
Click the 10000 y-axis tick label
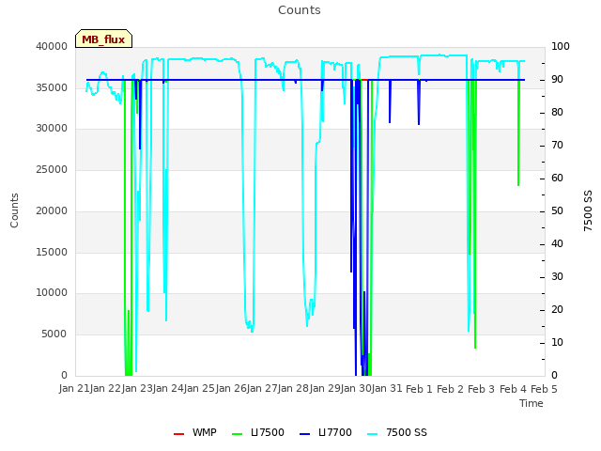(x=52, y=293)
